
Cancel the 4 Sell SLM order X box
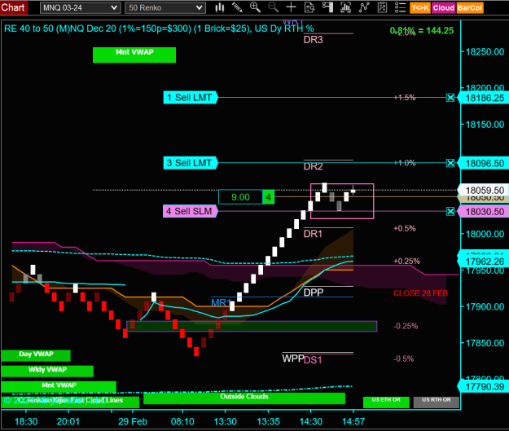pos(450,212)
